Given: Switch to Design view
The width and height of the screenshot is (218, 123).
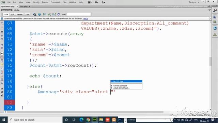Looking at the screenshot, I should pos(20,14).
